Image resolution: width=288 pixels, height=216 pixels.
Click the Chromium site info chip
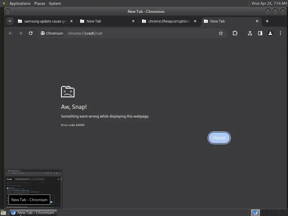pos(52,33)
